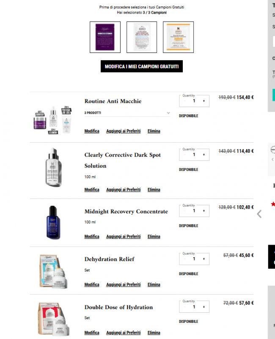The height and width of the screenshot is (339, 275).
Task: Click Modifica for Dehydration Relief
Action: (x=92, y=284)
